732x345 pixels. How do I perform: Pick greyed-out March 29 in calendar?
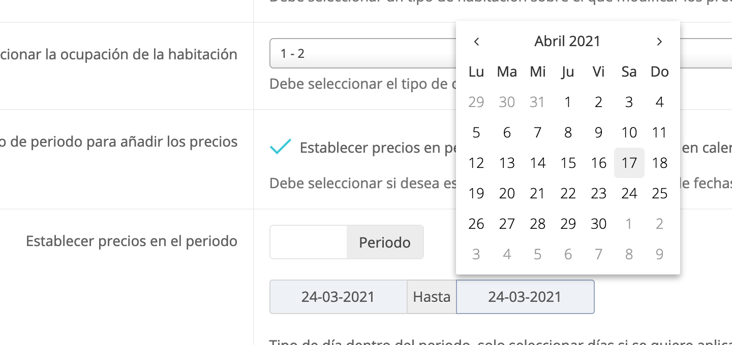pyautogui.click(x=476, y=102)
